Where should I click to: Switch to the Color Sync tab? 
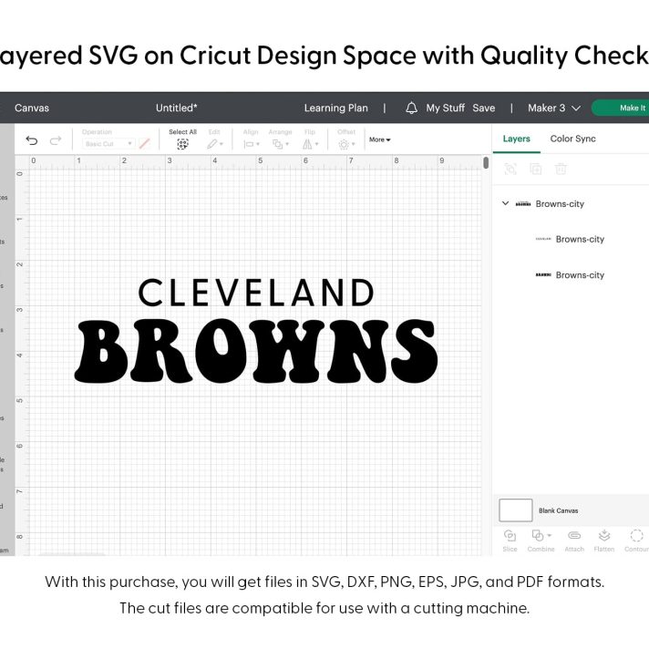tap(572, 139)
